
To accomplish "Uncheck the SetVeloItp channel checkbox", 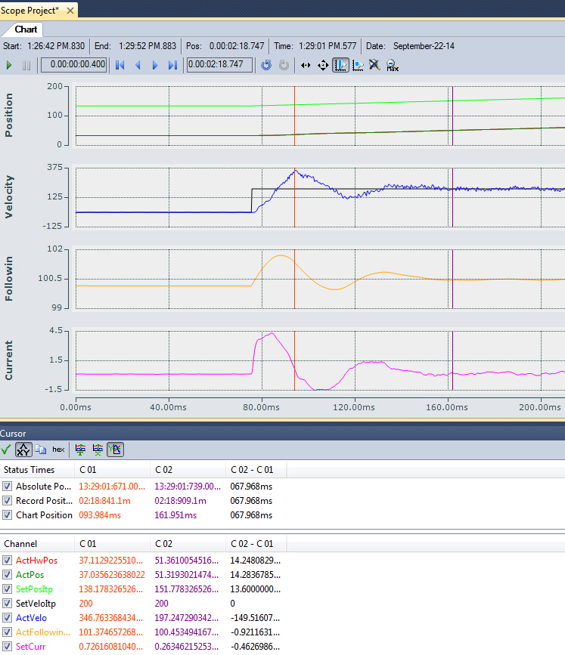I will pos(7,603).
